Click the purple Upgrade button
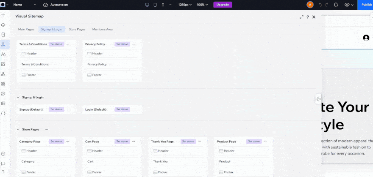The image size is (373, 177). pyautogui.click(x=223, y=5)
